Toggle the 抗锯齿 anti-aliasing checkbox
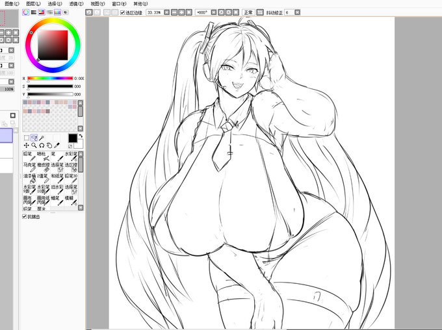 25,216
